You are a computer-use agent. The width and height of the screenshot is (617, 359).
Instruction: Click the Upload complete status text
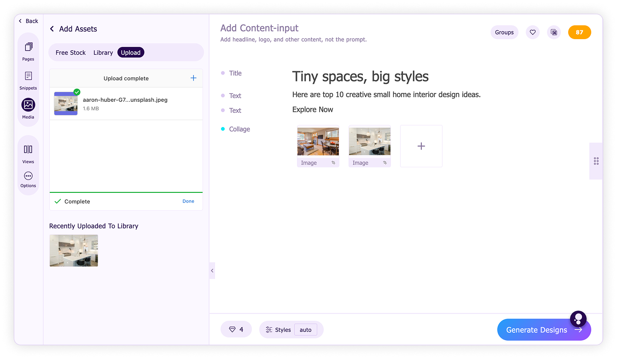[x=126, y=78]
